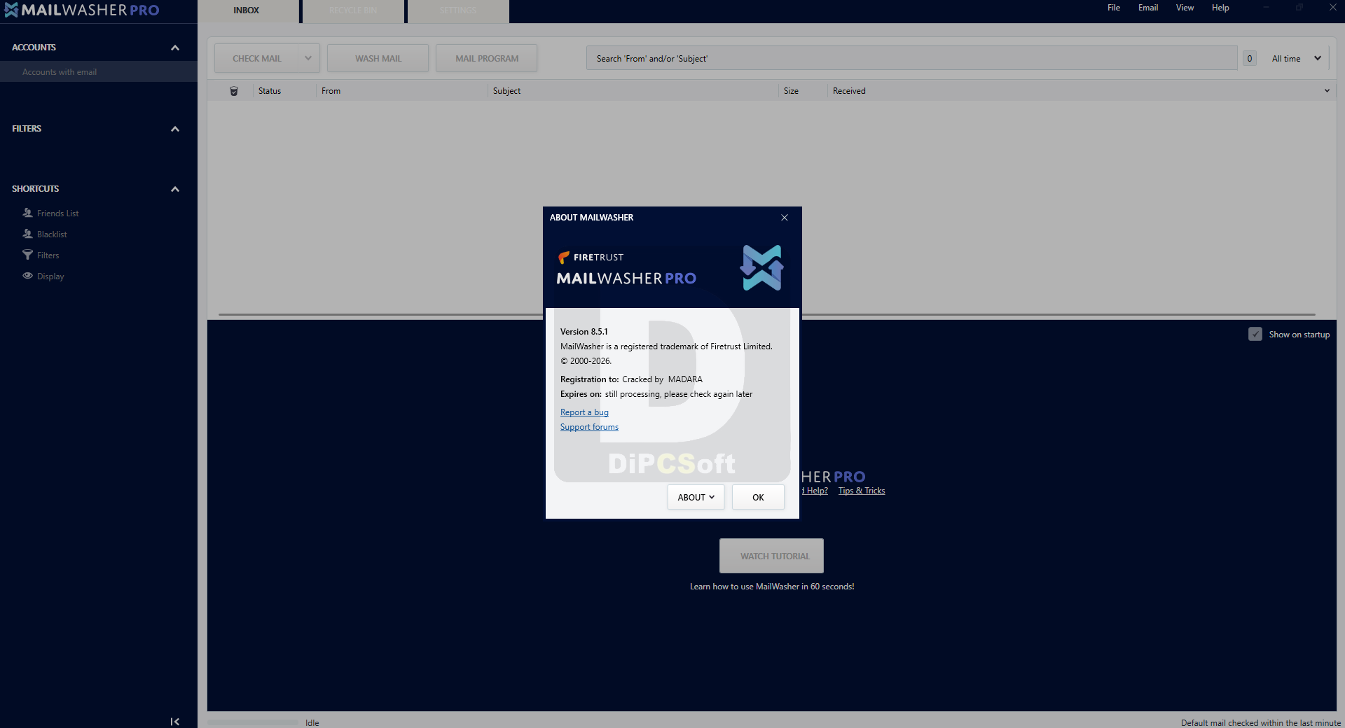The width and height of the screenshot is (1345, 728).
Task: Click the Blacklist icon in Shortcuts
Action: pyautogui.click(x=28, y=234)
